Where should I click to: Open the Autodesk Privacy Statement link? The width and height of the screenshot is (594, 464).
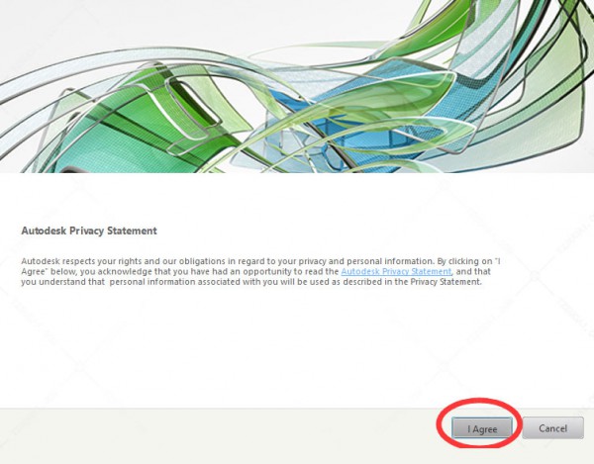(x=396, y=271)
